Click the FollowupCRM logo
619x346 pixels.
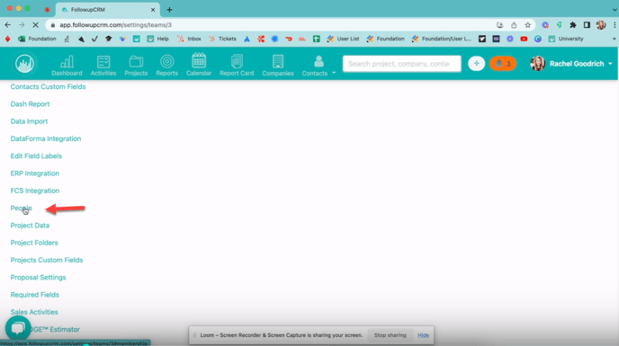24,64
